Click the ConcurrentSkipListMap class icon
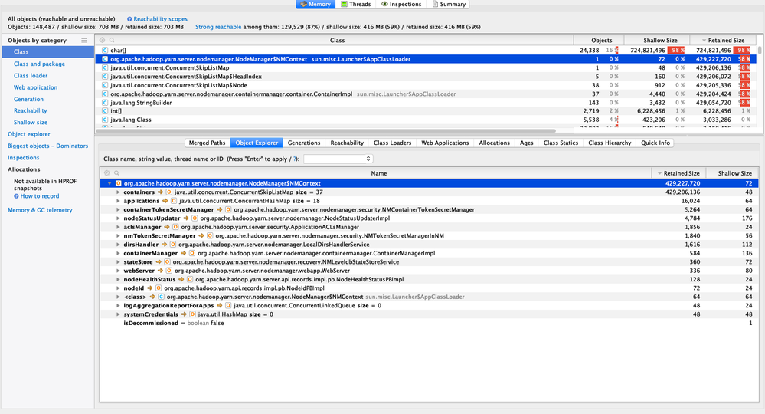765x414 pixels. pyautogui.click(x=104, y=68)
